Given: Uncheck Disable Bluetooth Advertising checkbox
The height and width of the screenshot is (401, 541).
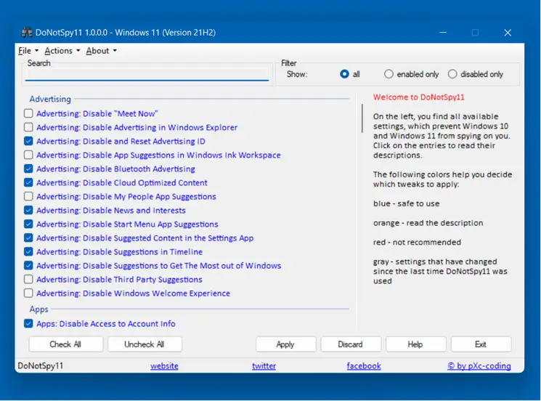Looking at the screenshot, I should tap(28, 169).
